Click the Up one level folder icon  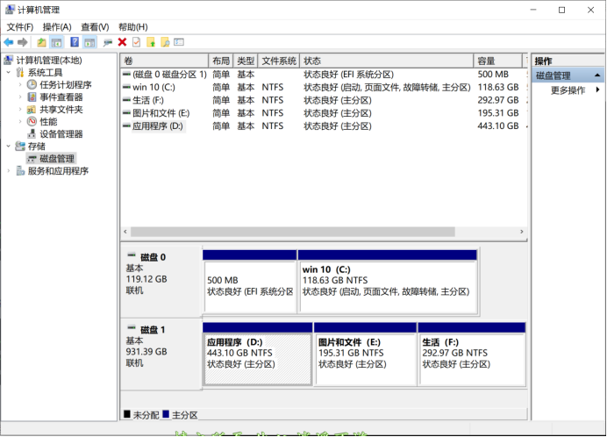click(41, 42)
